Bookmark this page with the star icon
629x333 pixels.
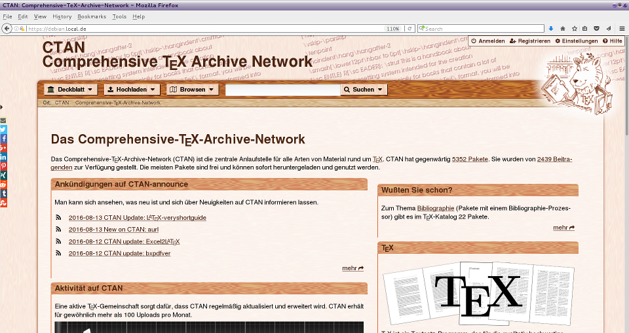[x=575, y=28]
